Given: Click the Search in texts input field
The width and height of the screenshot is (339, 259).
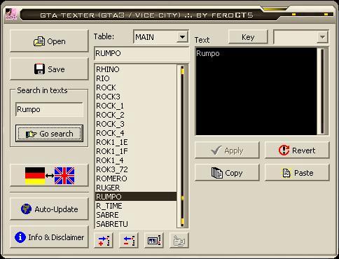Looking at the screenshot, I should point(49,109).
